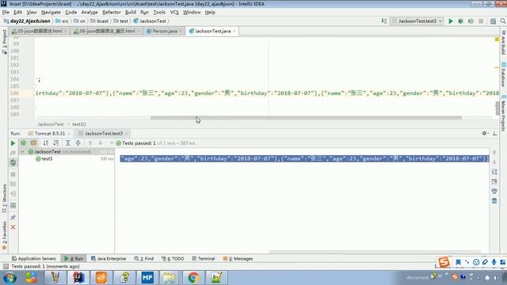Viewport: 507px width, 285px height.
Task: Open Database side panel
Action: click(x=504, y=75)
